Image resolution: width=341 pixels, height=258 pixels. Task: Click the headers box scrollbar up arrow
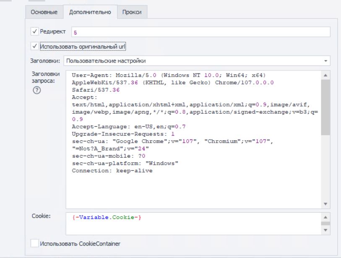pyautogui.click(x=326, y=75)
